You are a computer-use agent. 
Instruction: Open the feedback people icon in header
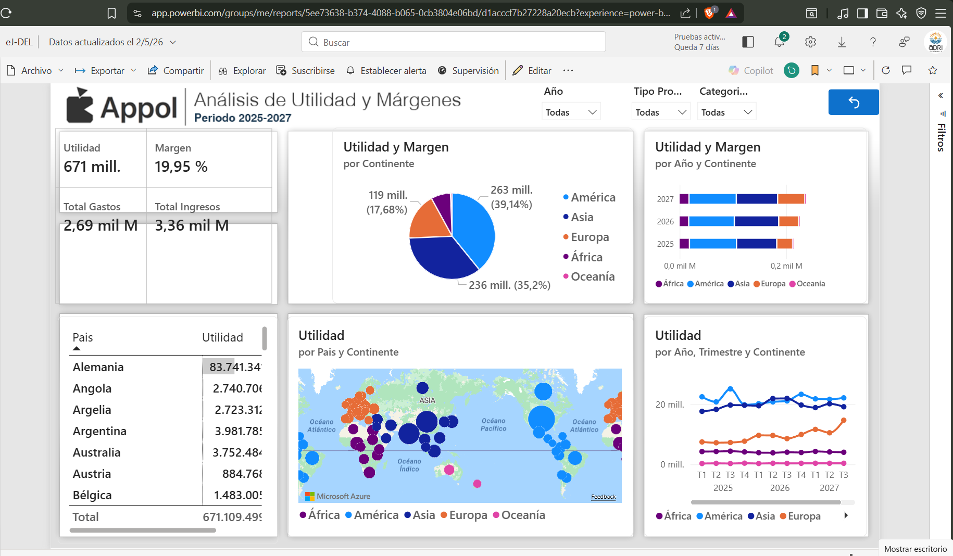point(904,42)
